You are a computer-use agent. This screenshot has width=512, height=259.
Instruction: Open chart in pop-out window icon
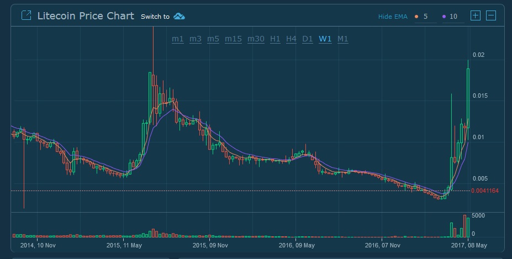pyautogui.click(x=26, y=15)
